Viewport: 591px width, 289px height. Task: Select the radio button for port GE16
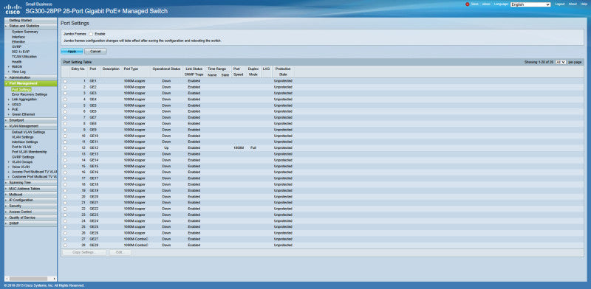[x=65, y=172]
